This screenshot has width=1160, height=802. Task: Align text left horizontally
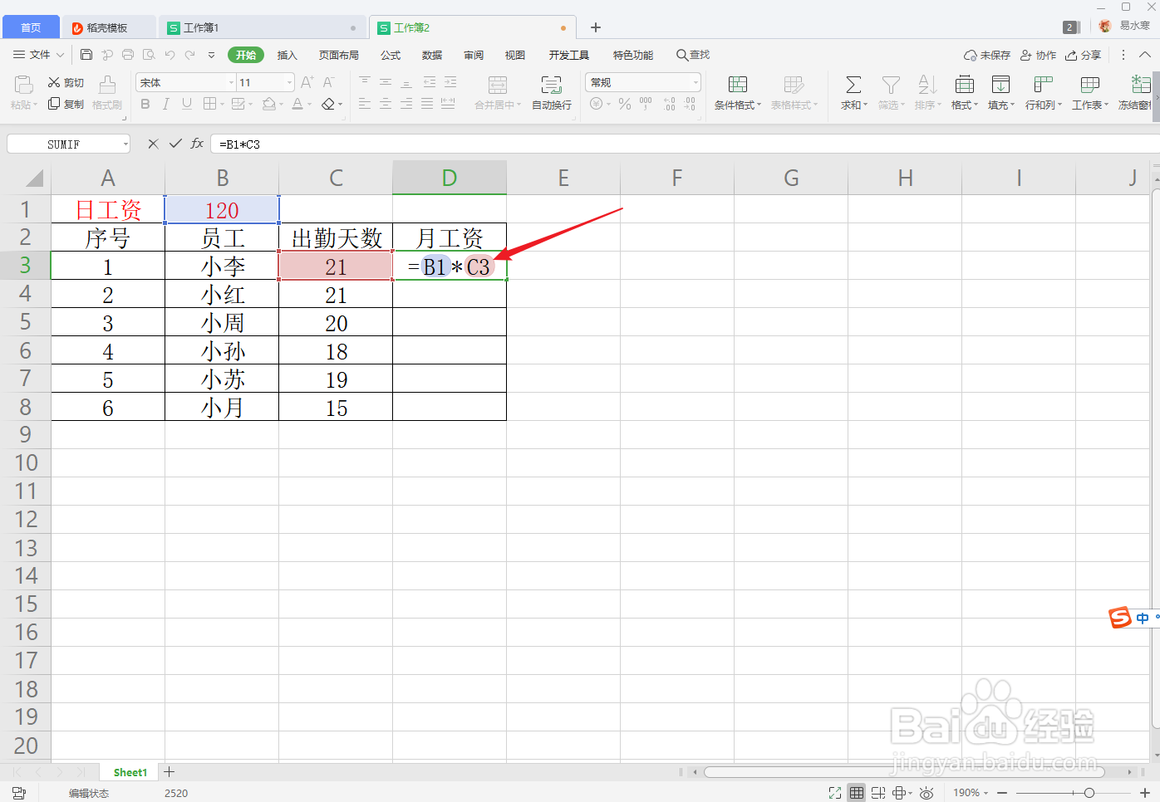(365, 104)
